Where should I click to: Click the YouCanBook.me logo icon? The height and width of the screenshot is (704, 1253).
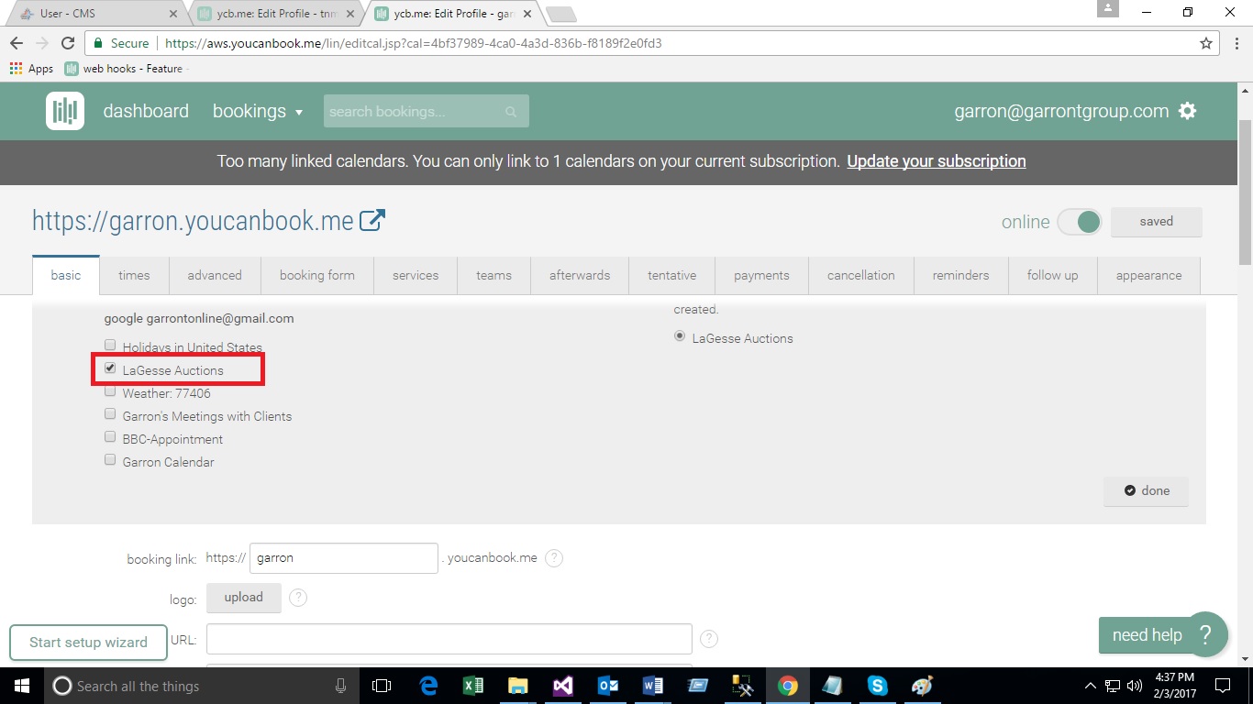click(x=65, y=111)
